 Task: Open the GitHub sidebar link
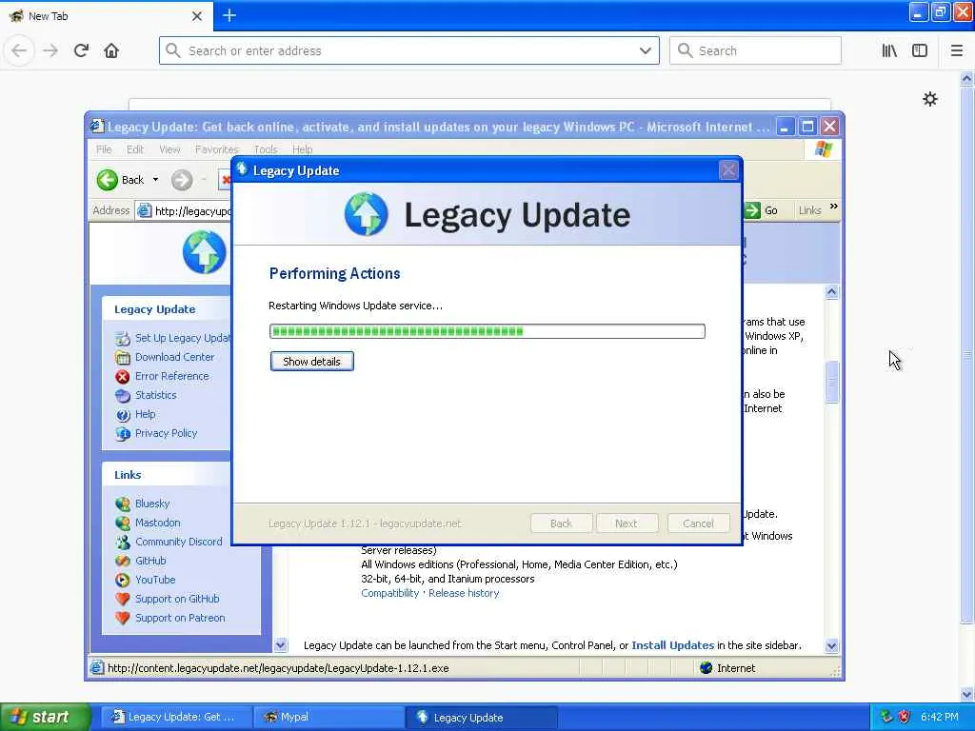(x=150, y=561)
